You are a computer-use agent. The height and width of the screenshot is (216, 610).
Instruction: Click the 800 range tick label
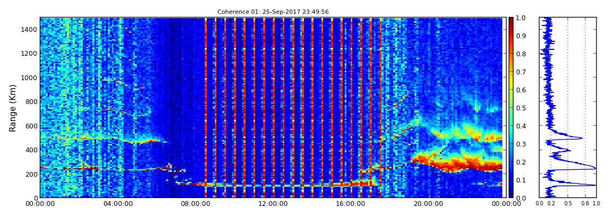(x=30, y=101)
